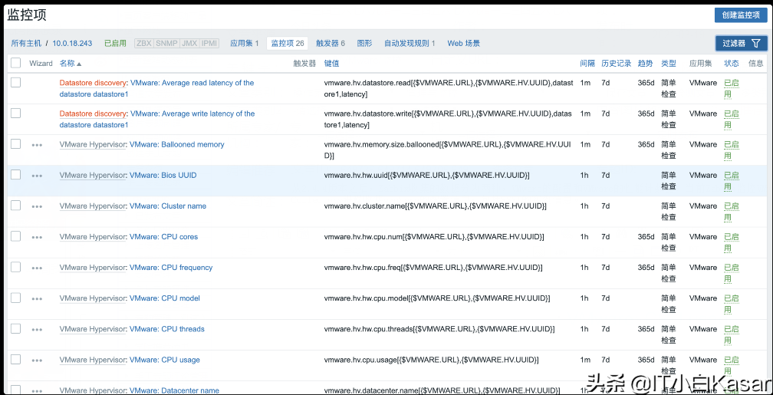Viewport: 773px width, 395px height.
Task: Open wizard menu for Cluster name row
Action: point(37,206)
